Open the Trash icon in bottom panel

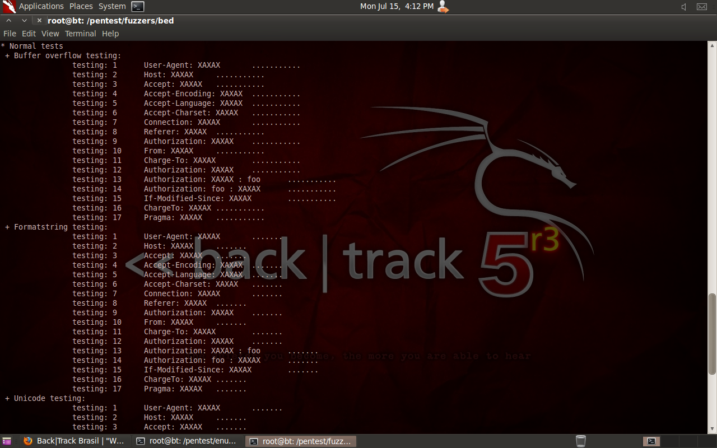click(581, 441)
